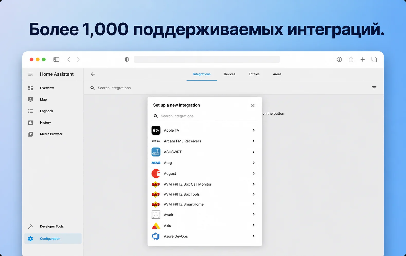This screenshot has width=406, height=256.
Task: Open Configuration in sidebar
Action: [x=53, y=239]
